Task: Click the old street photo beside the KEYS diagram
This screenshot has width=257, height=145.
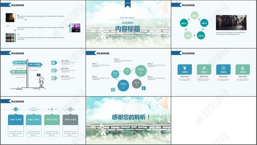Action: click(x=231, y=22)
